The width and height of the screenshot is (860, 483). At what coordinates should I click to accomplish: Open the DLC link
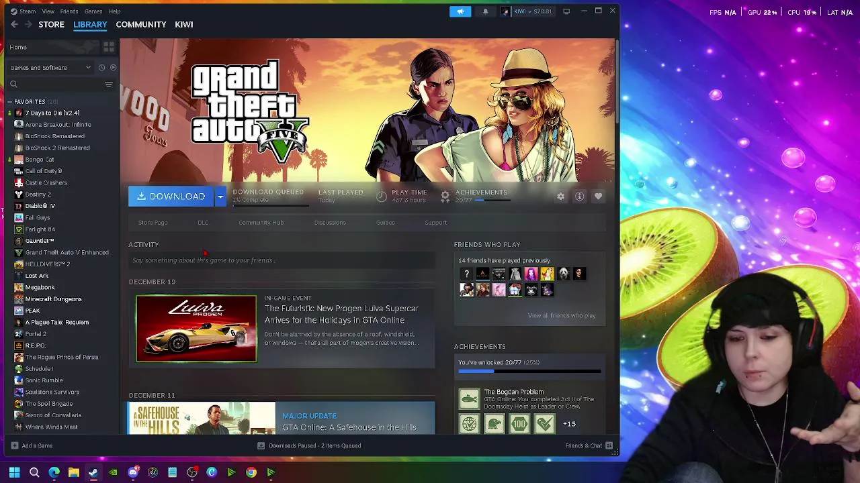(203, 223)
